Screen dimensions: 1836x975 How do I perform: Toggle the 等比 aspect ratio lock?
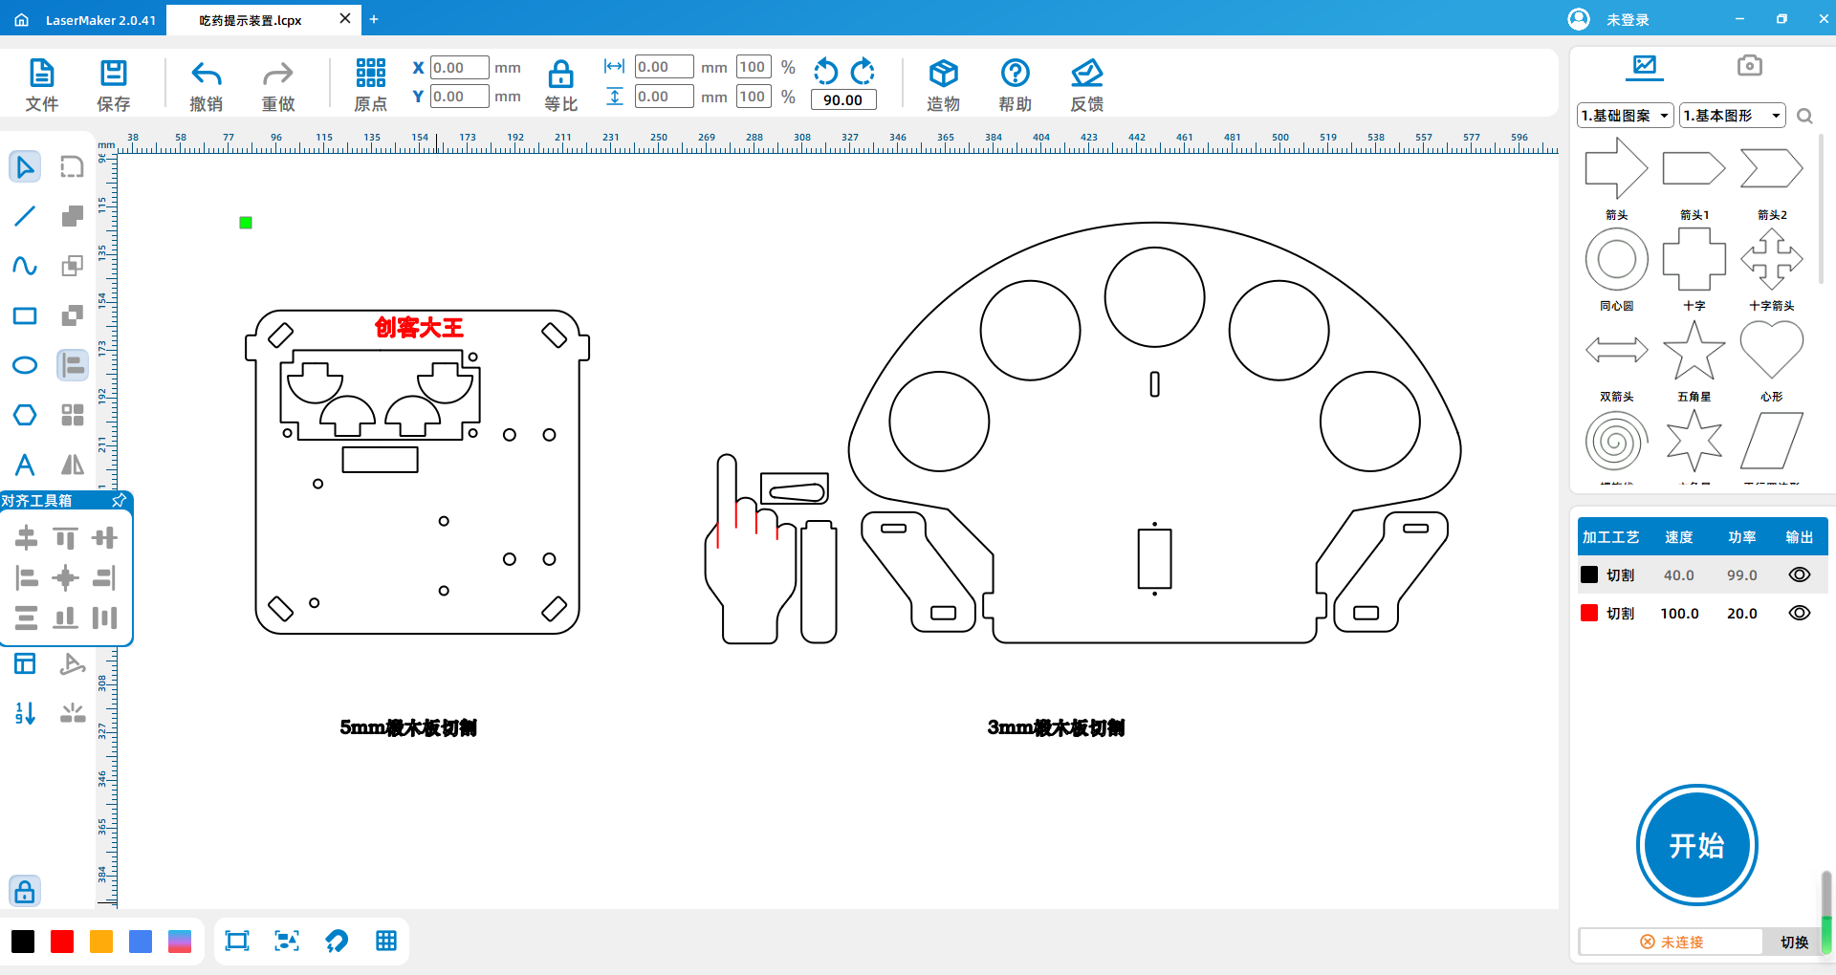[560, 75]
